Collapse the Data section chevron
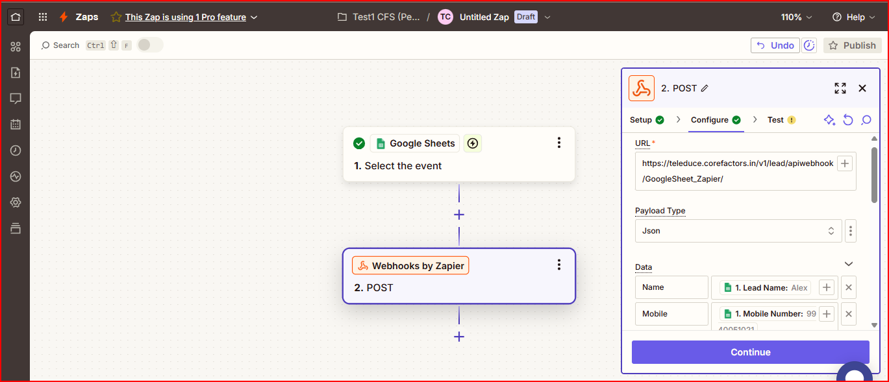This screenshot has height=382, width=889. [849, 264]
